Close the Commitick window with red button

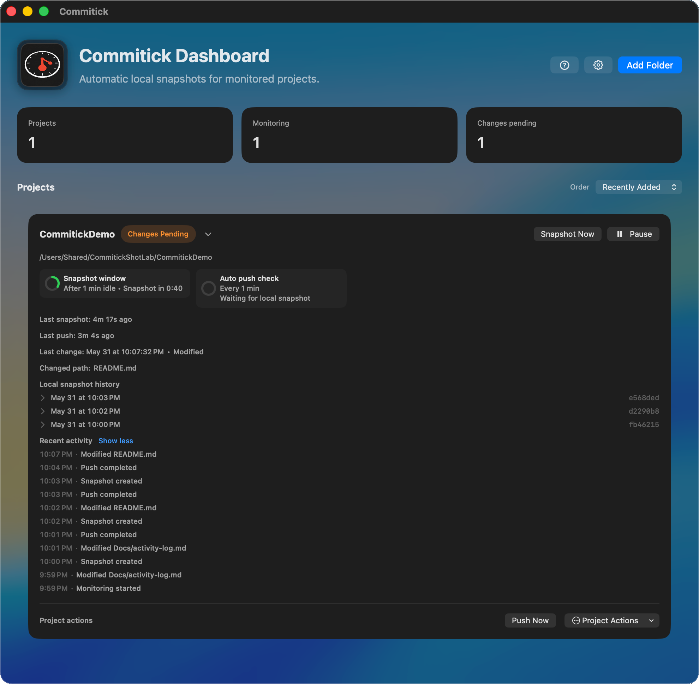12,12
